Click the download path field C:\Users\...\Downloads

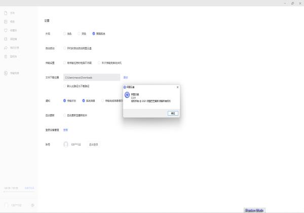coord(91,77)
